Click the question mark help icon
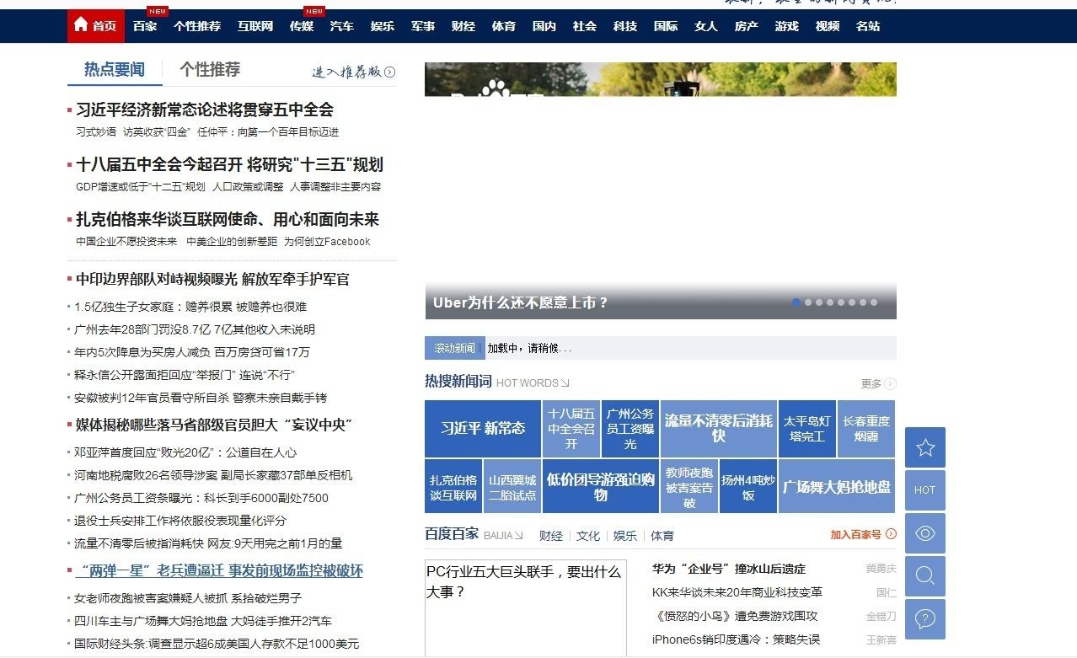The height and width of the screenshot is (658, 1077). point(925,619)
